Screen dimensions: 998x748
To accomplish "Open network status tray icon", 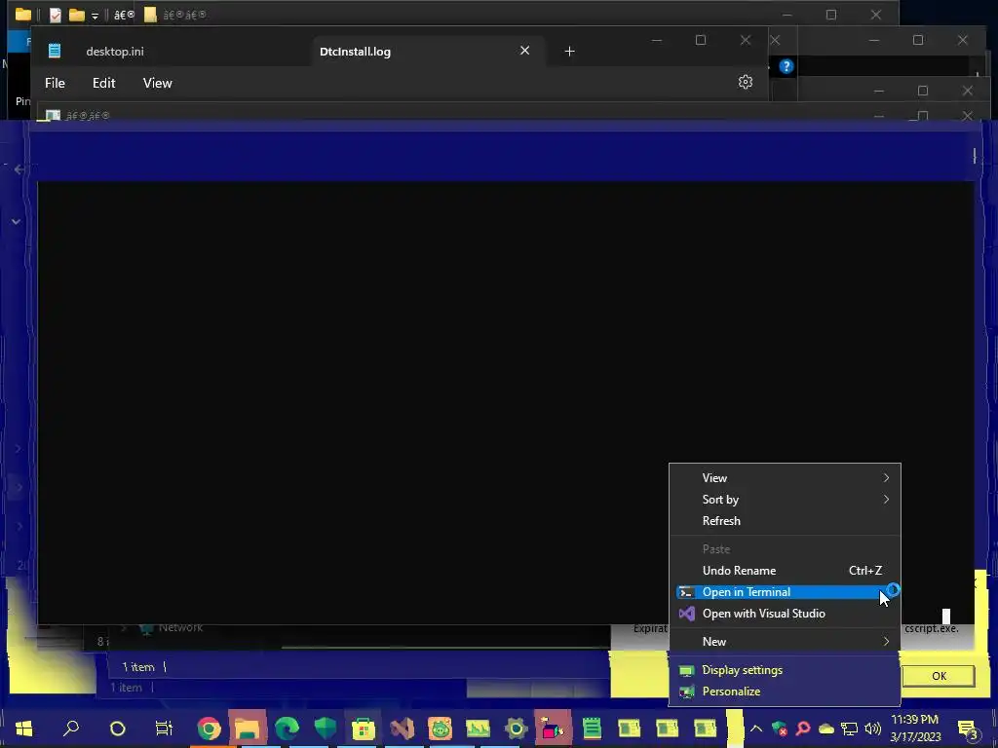I will pyautogui.click(x=849, y=729).
